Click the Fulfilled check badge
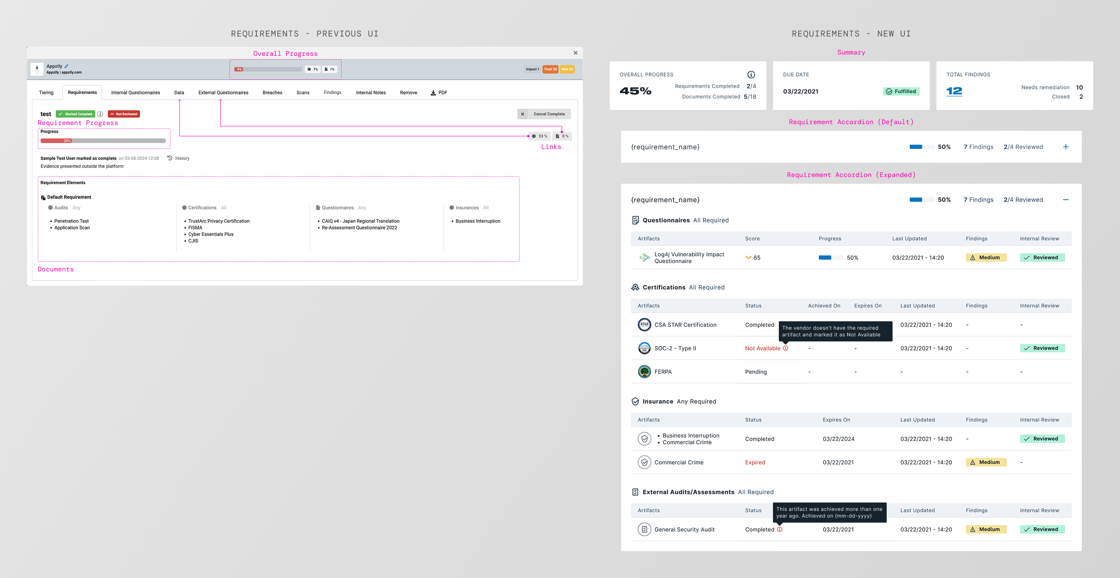 pyautogui.click(x=901, y=91)
